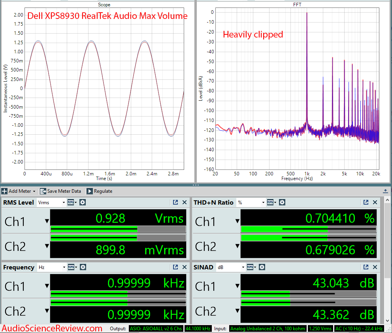The width and height of the screenshot is (392, 333).
Task: Click the meter panel scroll up arrow
Action: point(387,200)
